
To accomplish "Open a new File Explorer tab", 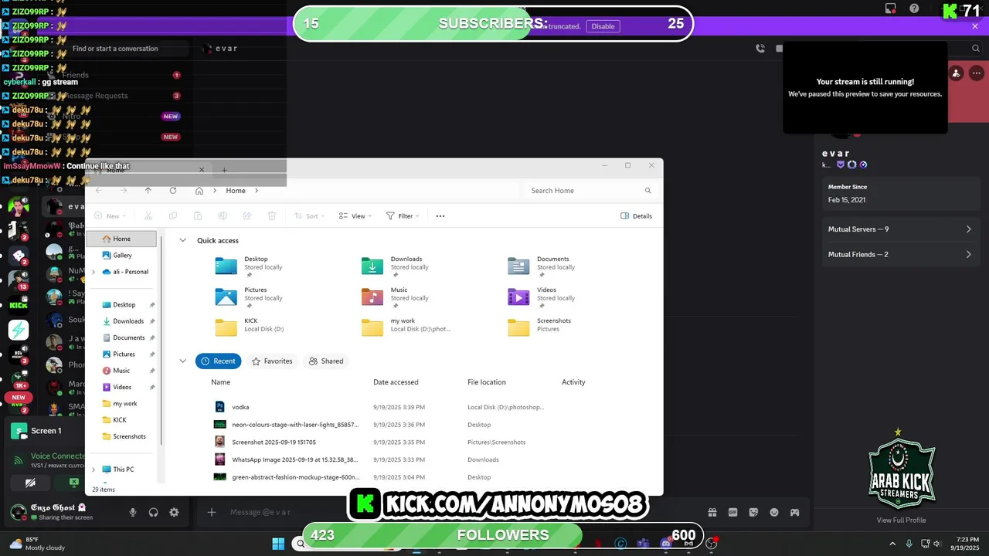I will pos(224,170).
